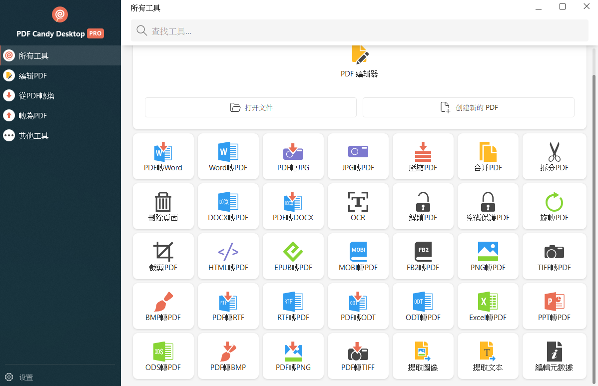Launch the PDF轉DOCX tool
Screen dimensions: 598x386
(x=293, y=206)
